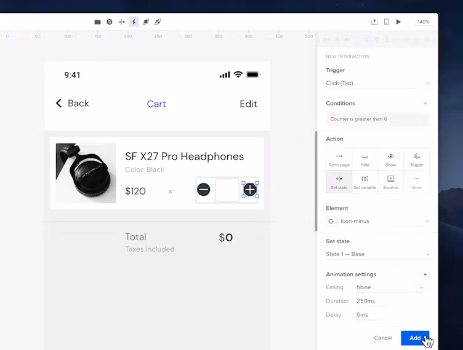The image size is (463, 350).
Task: Select the Cart title on canvas
Action: pos(156,104)
